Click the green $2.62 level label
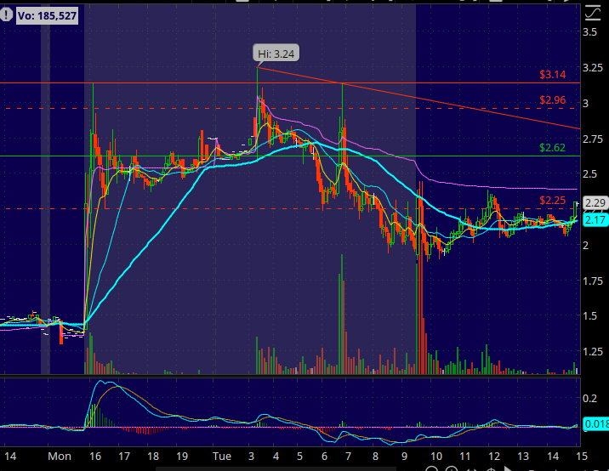The image size is (609, 471). click(552, 148)
